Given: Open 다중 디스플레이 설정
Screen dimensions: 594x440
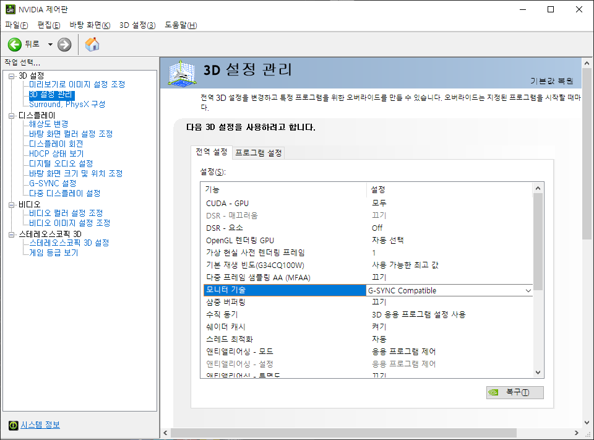Looking at the screenshot, I should coord(65,193).
